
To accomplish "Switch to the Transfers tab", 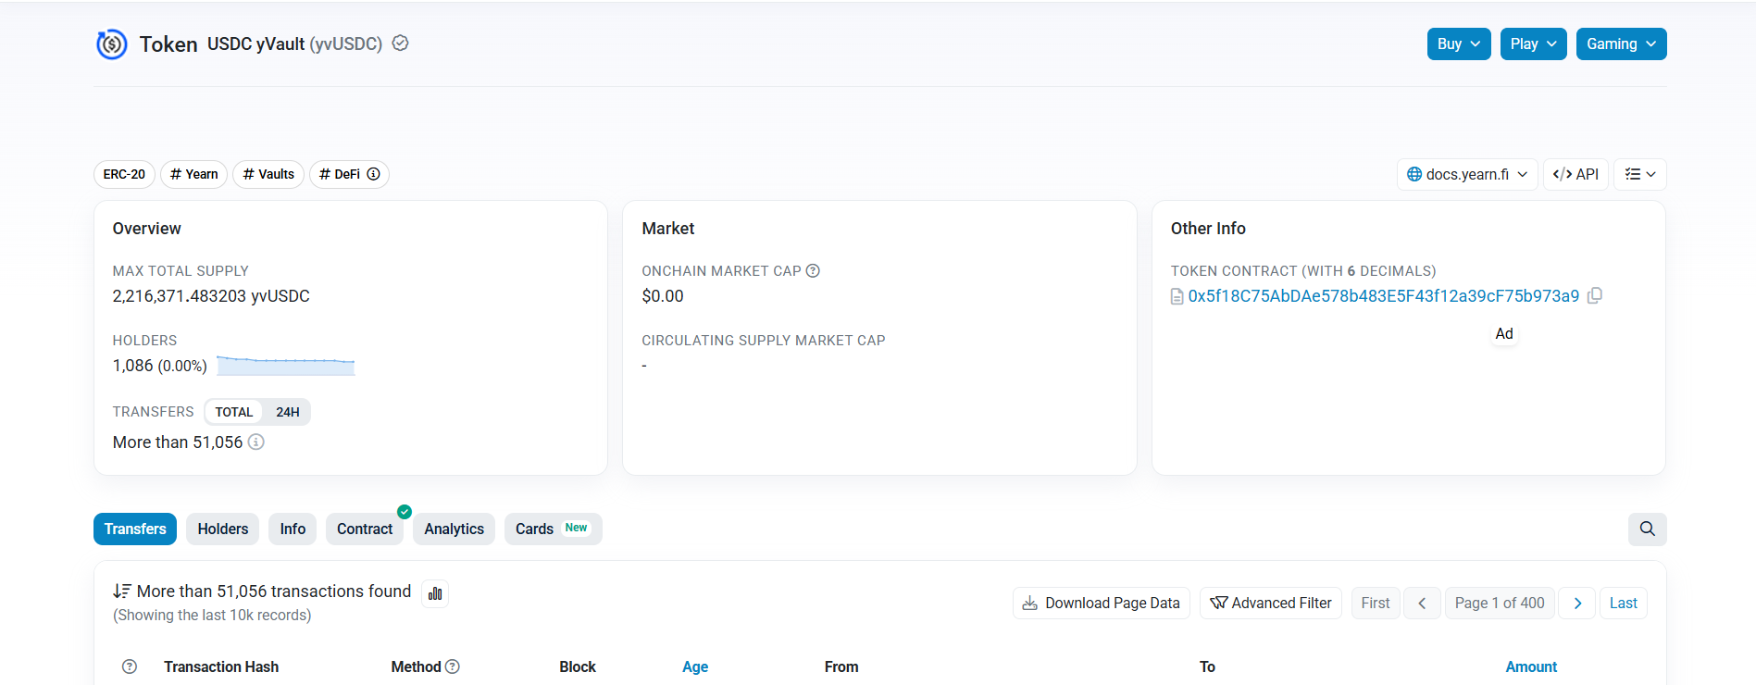I will [135, 529].
